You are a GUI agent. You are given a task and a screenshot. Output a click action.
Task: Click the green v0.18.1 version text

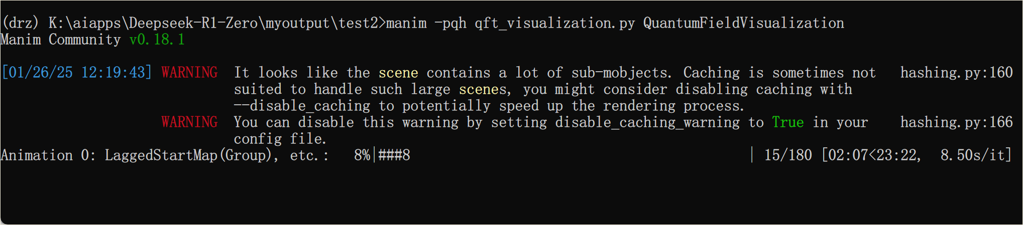tap(157, 40)
